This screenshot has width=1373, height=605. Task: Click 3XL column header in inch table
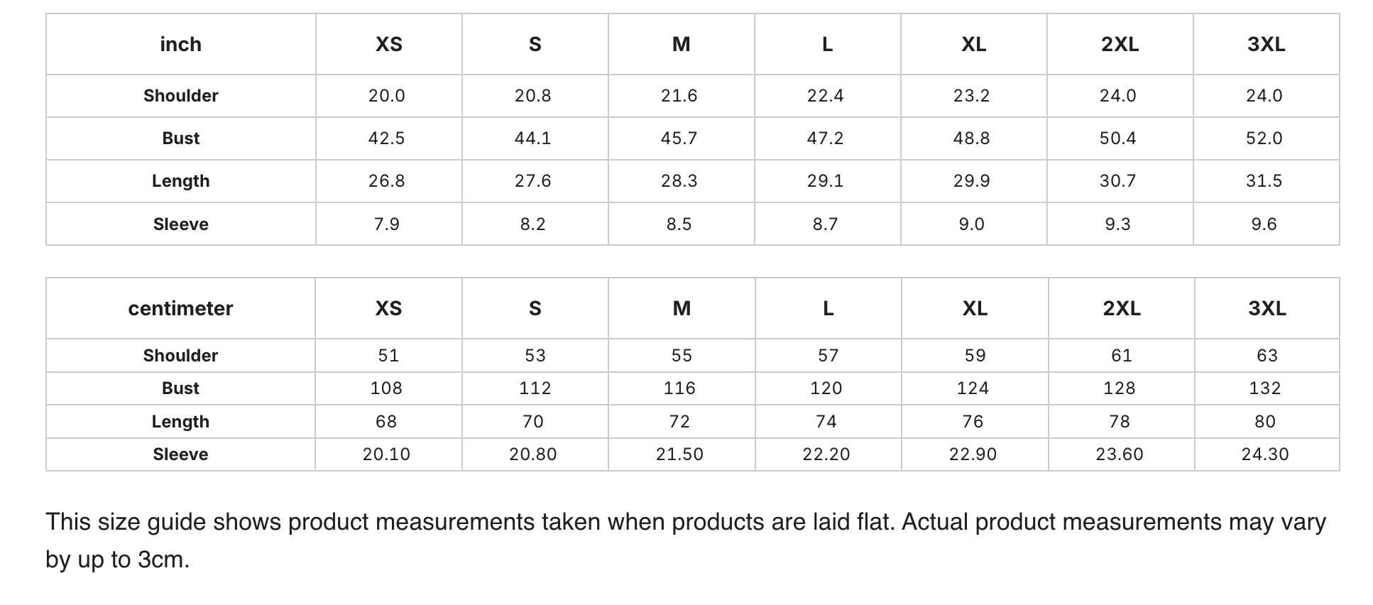tap(1267, 44)
